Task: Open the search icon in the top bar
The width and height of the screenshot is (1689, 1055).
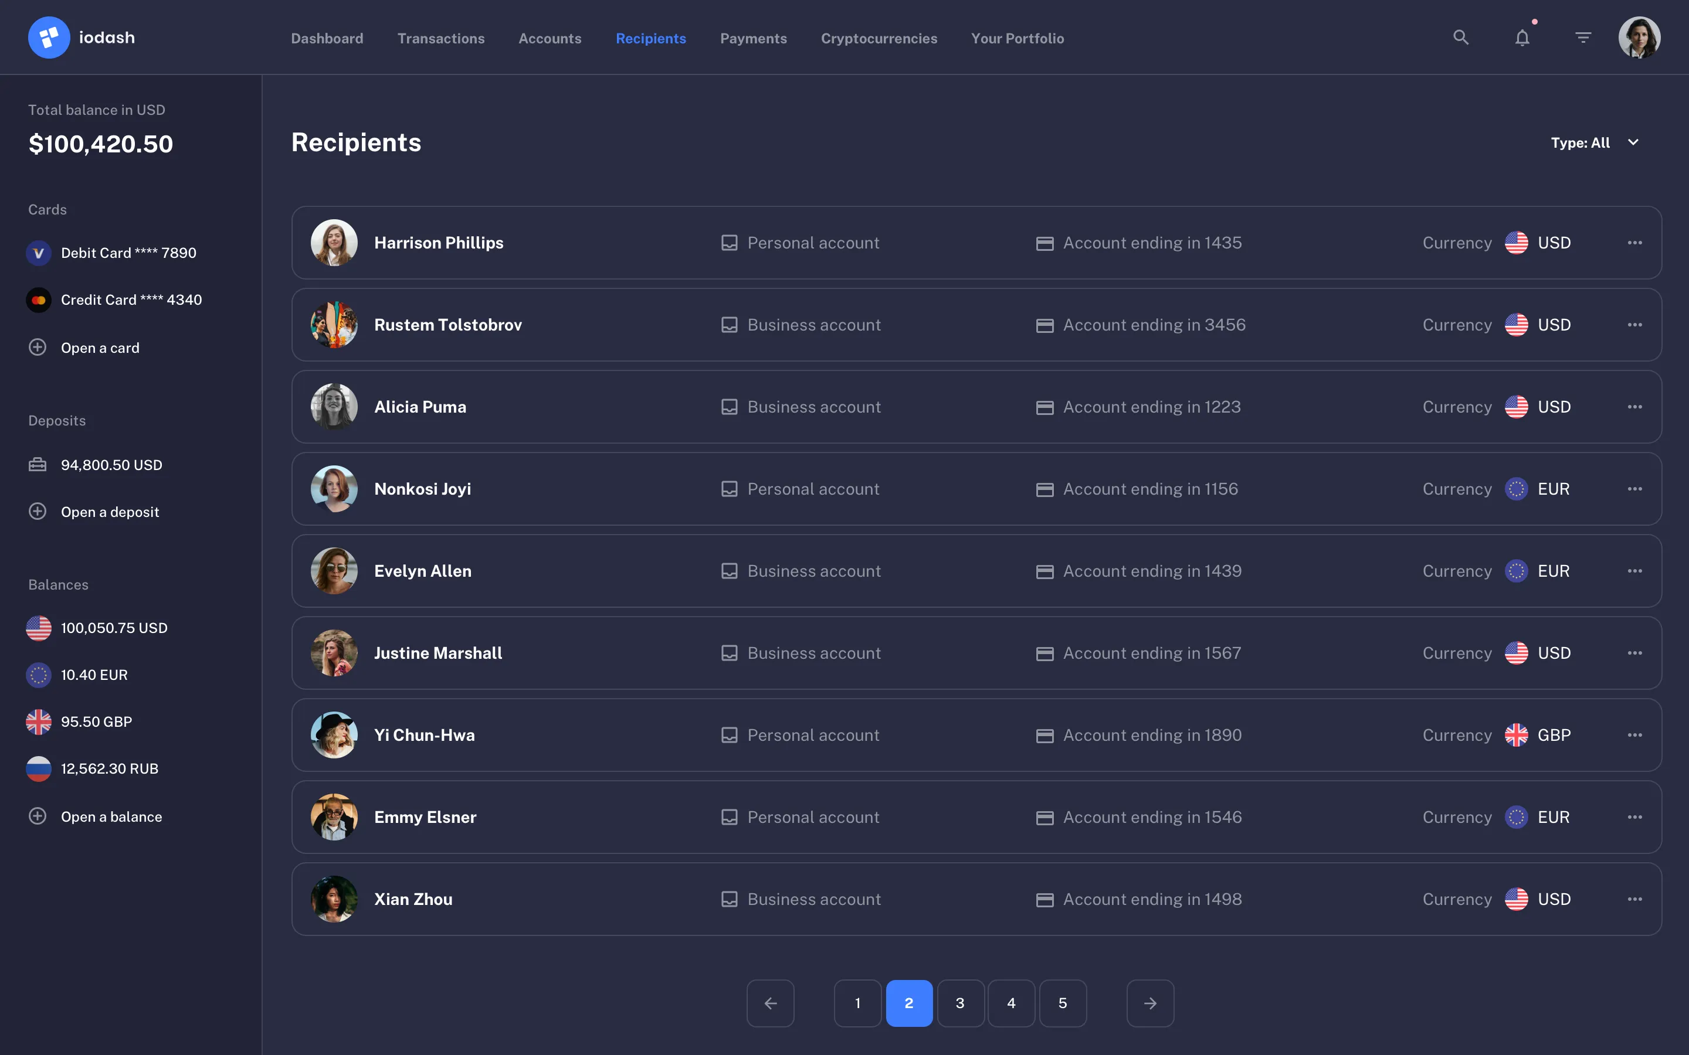Action: 1461,37
